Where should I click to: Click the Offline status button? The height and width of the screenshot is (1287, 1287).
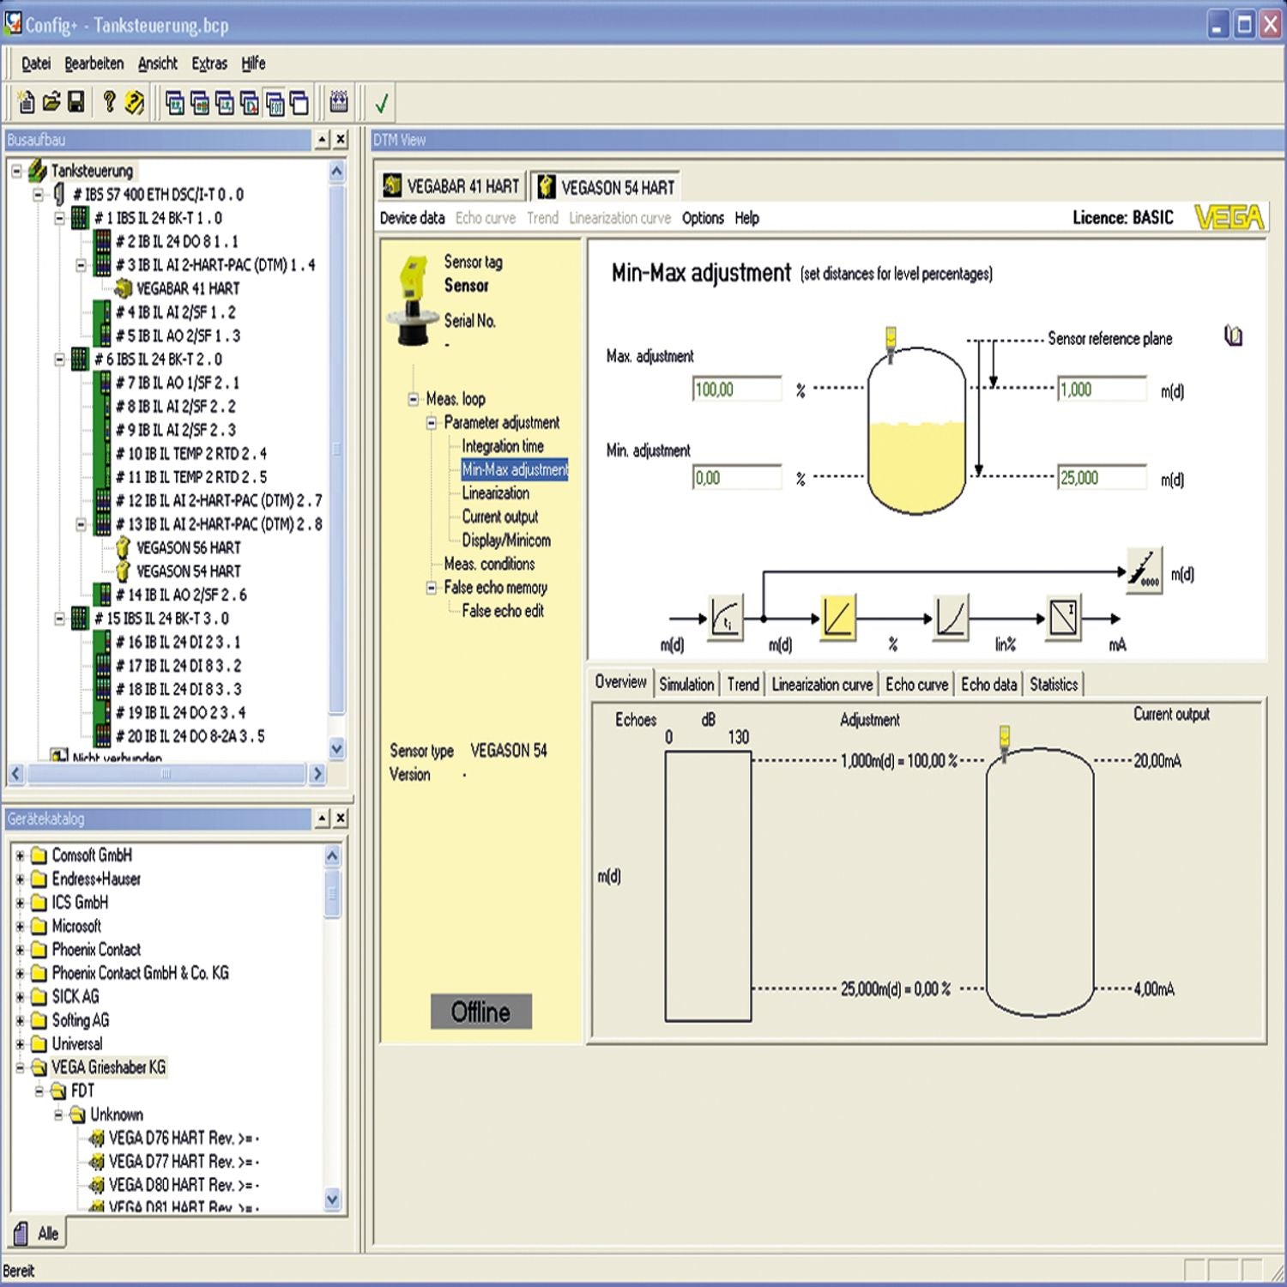click(x=480, y=1012)
